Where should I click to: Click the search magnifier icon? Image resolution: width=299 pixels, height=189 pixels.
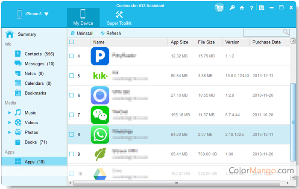[x=286, y=32]
